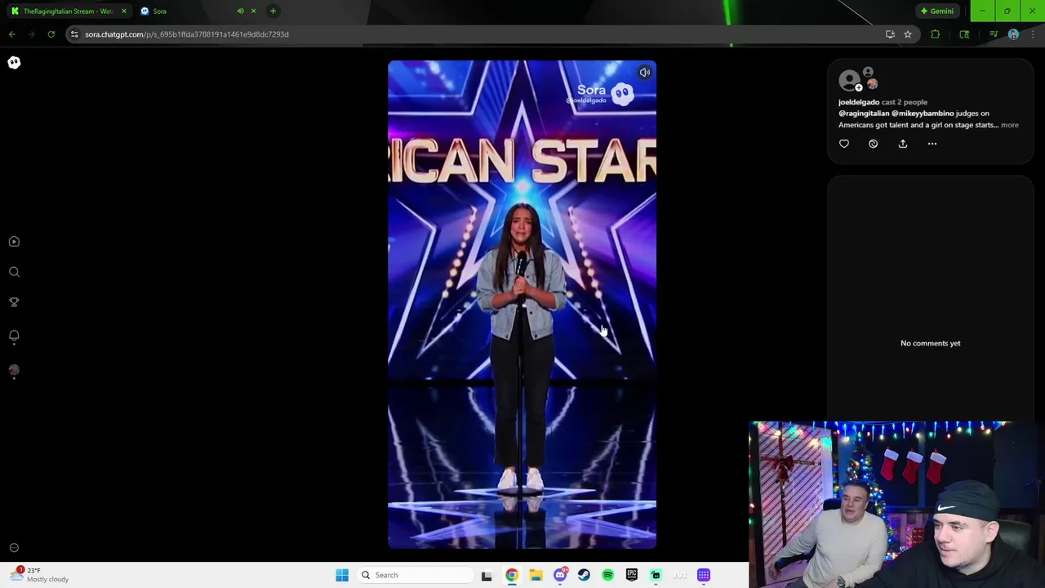Open the joeldelgado username link

859,102
